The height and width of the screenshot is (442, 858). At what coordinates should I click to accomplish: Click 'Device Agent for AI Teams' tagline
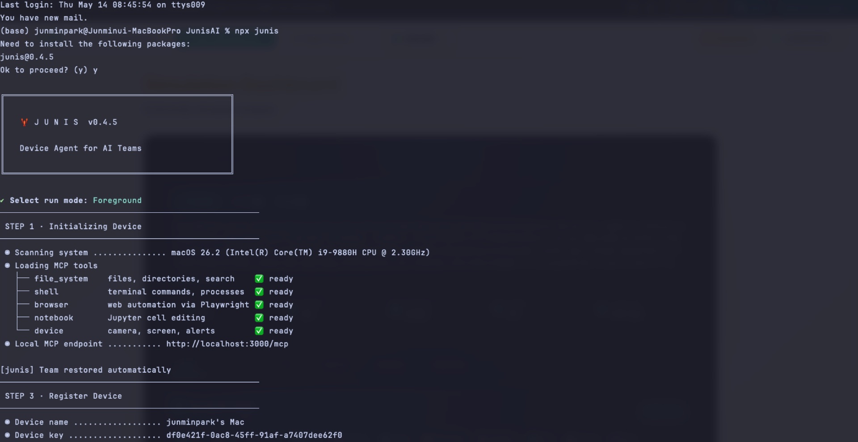[80, 148]
